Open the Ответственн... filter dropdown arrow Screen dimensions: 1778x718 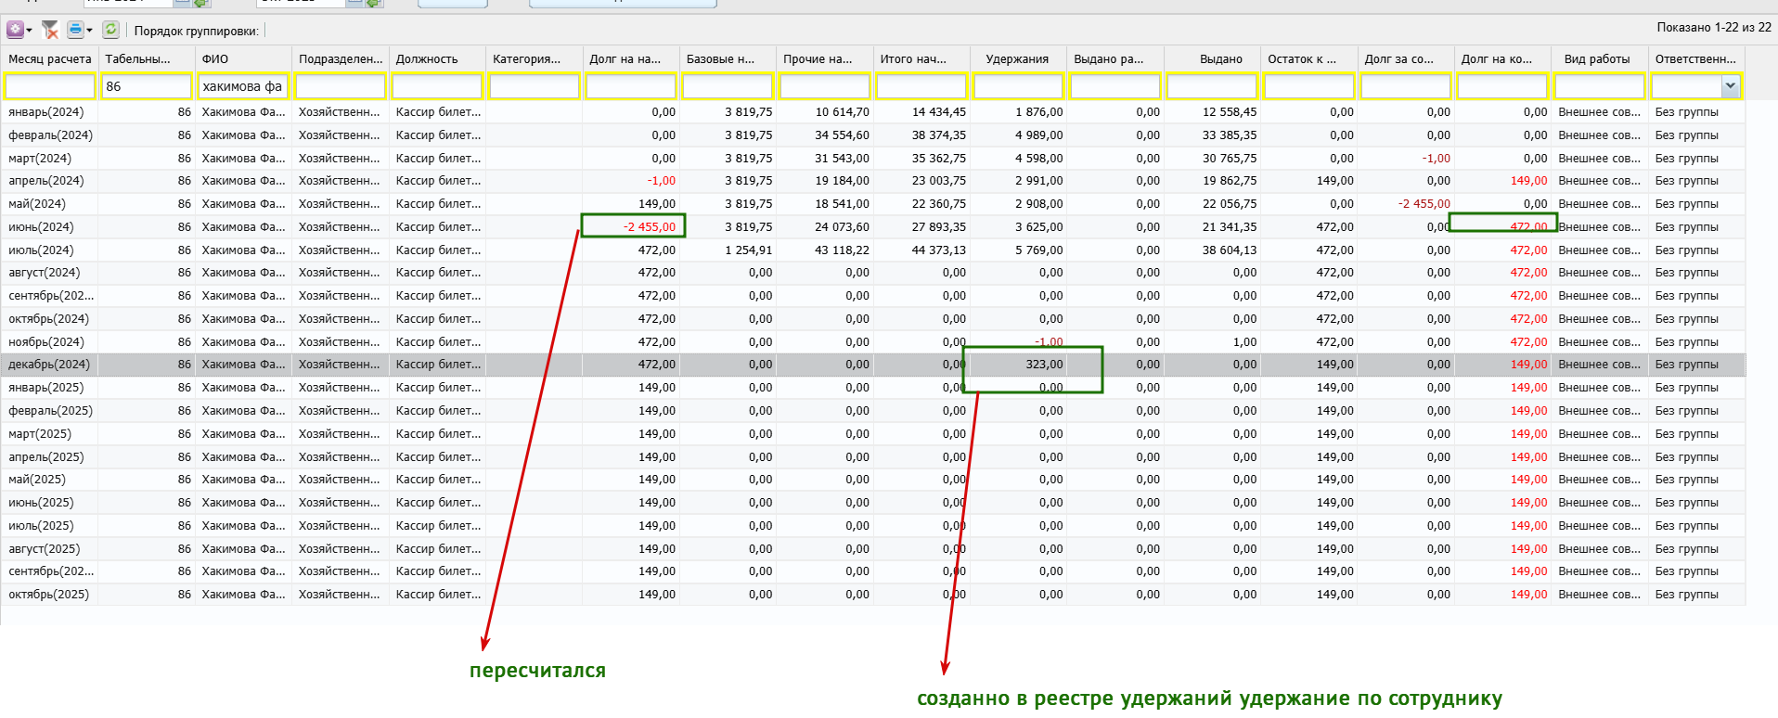coord(1730,86)
